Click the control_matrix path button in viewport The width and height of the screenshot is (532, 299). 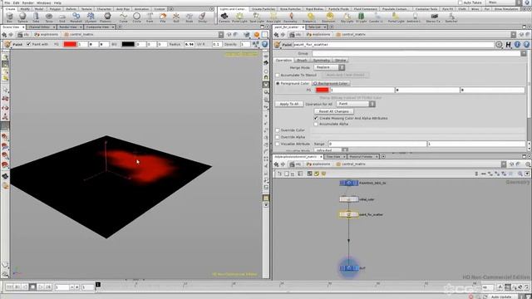(x=78, y=34)
